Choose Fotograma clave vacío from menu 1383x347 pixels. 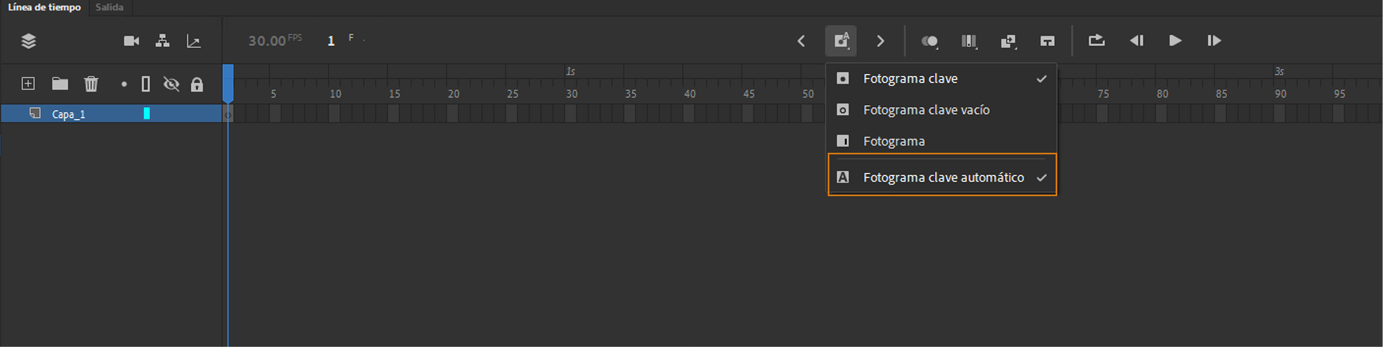926,110
